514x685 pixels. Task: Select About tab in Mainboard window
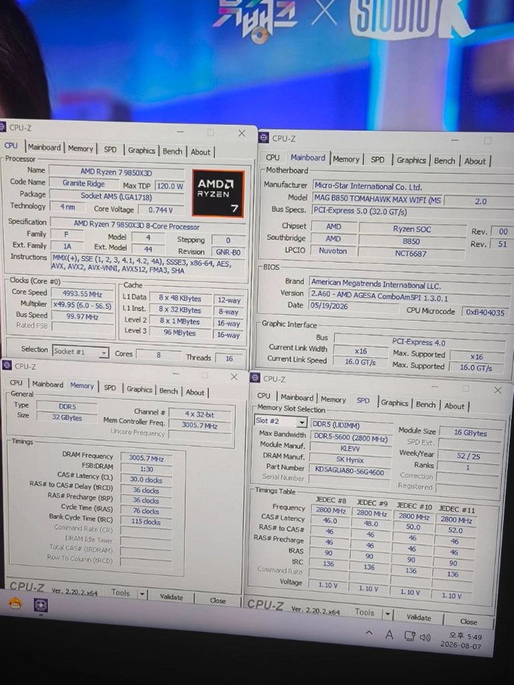click(475, 161)
